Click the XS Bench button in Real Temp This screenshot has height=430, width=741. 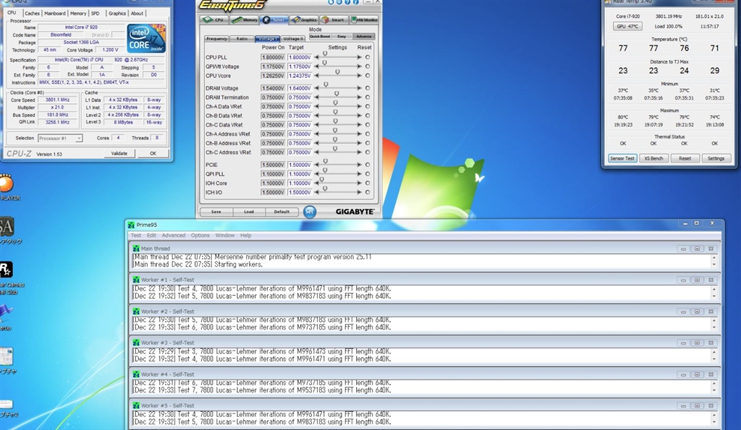point(653,158)
